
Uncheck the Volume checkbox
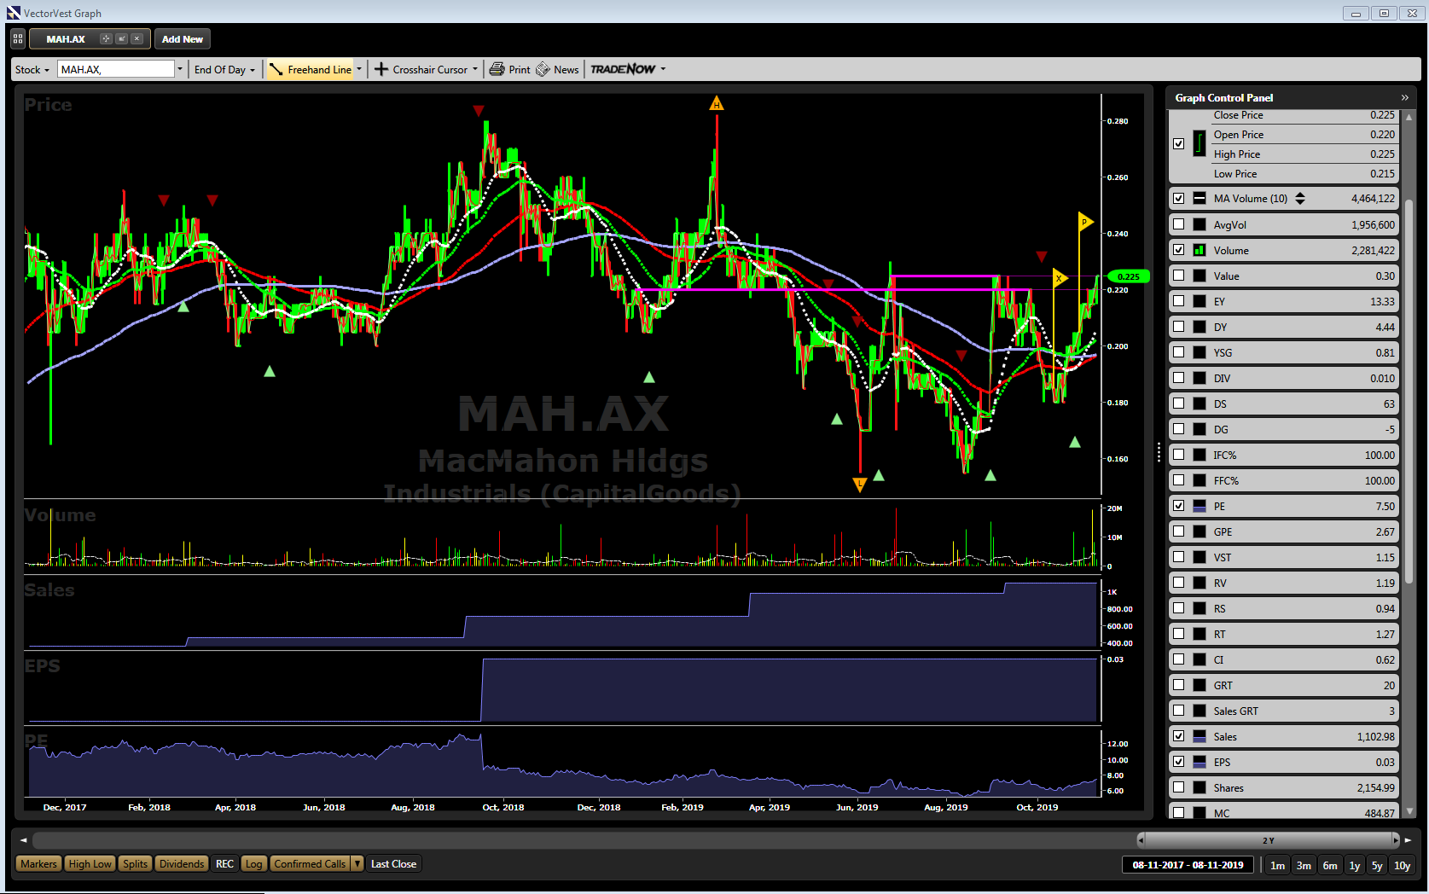pyautogui.click(x=1178, y=250)
